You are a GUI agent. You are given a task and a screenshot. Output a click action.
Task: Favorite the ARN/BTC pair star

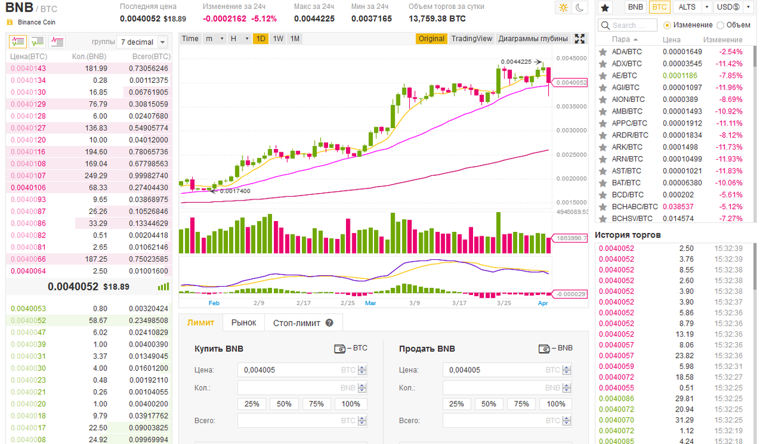602,159
